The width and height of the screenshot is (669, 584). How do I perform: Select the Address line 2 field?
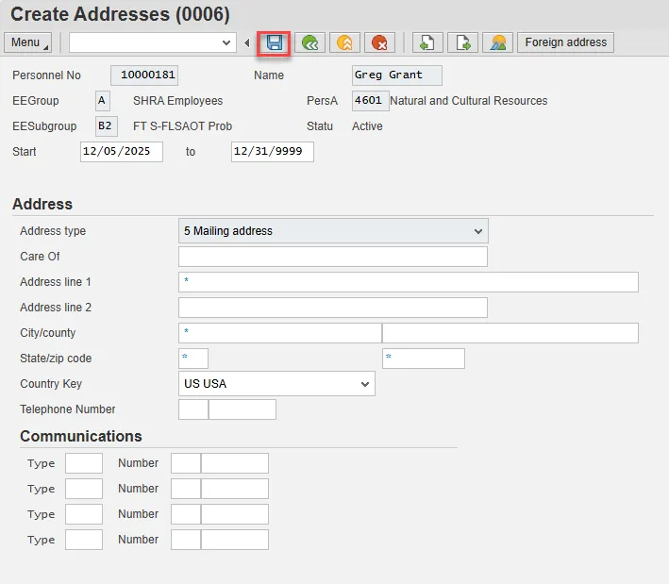pyautogui.click(x=332, y=308)
